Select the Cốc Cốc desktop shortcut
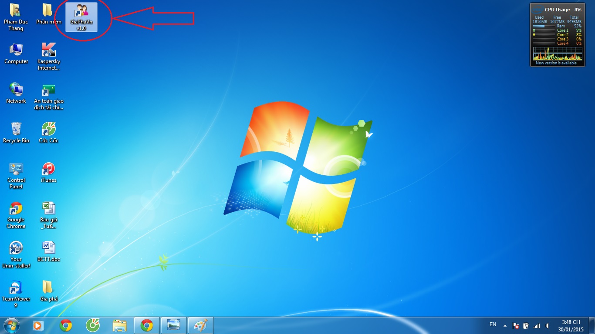This screenshot has width=595, height=334. (48, 133)
